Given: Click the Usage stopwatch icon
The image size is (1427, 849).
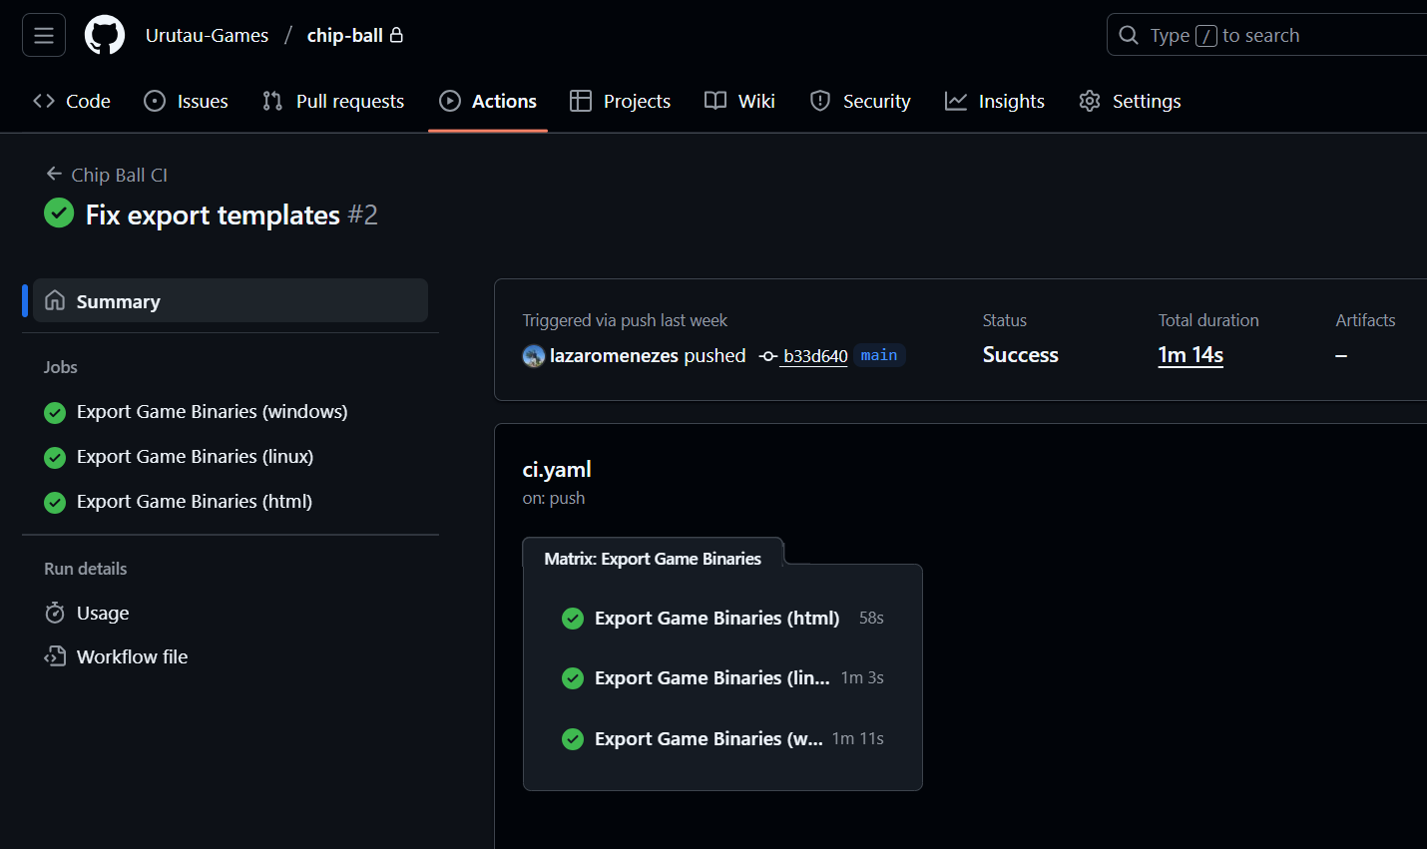Looking at the screenshot, I should [x=55, y=613].
